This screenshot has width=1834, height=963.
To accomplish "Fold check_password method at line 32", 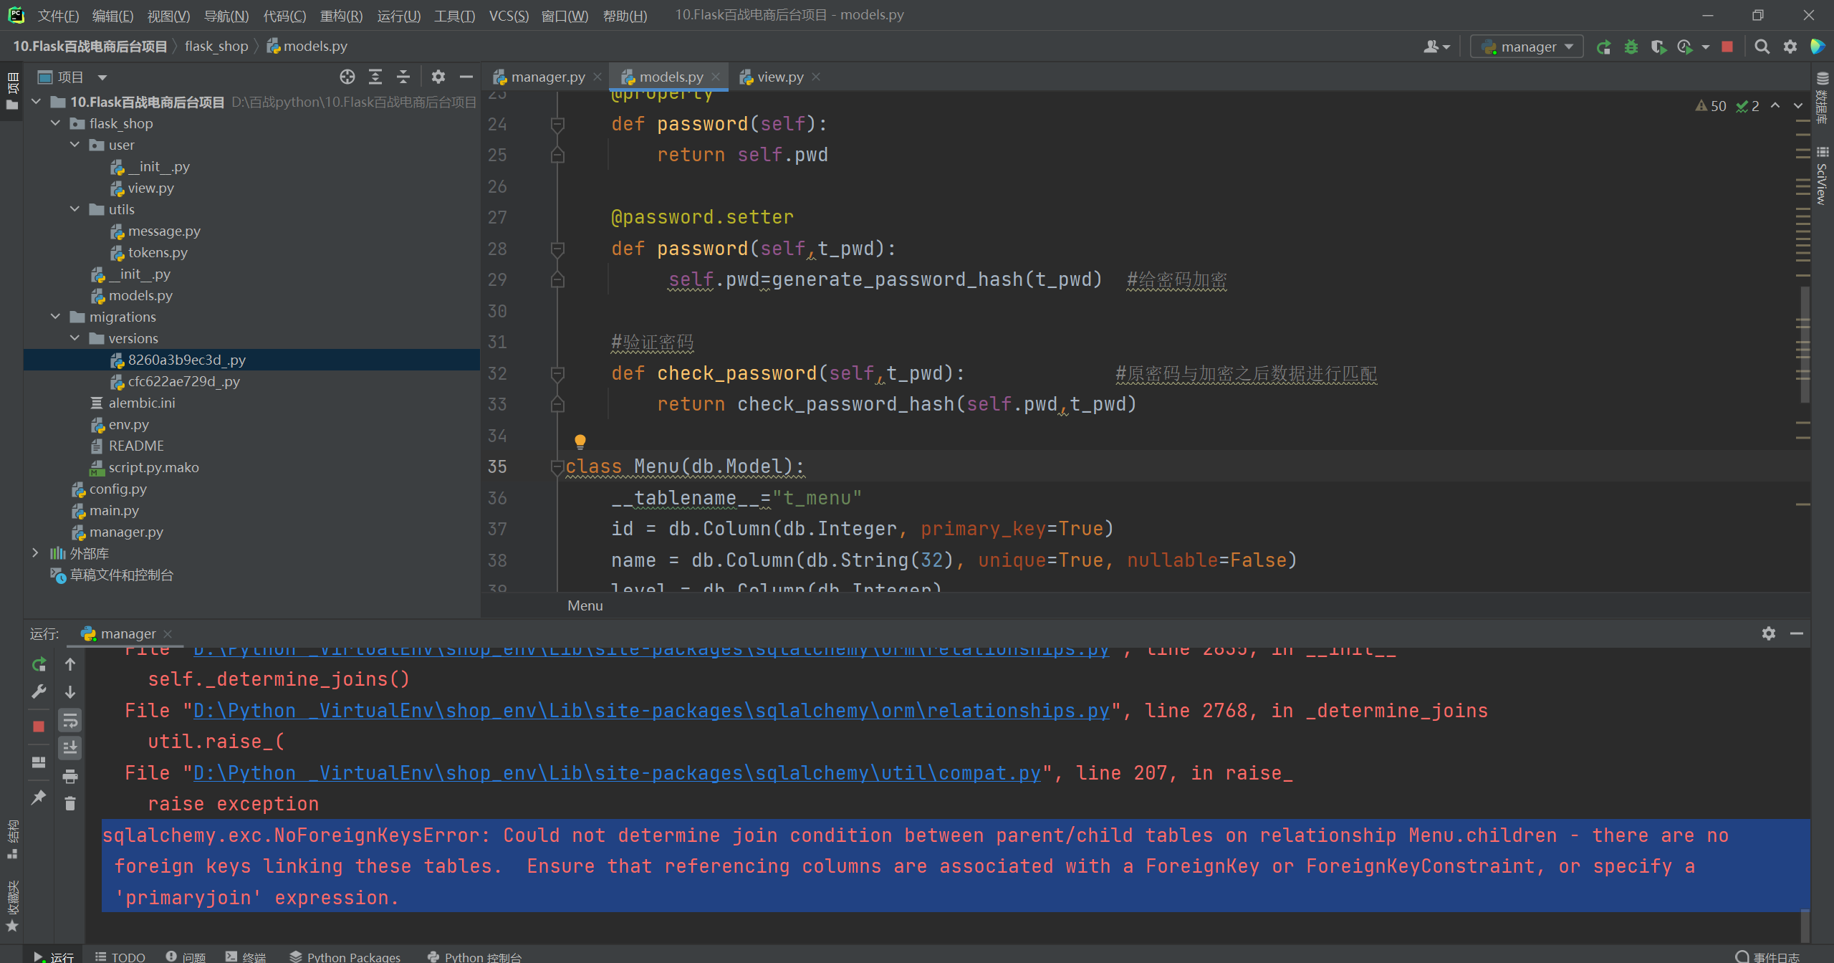I will tap(557, 373).
